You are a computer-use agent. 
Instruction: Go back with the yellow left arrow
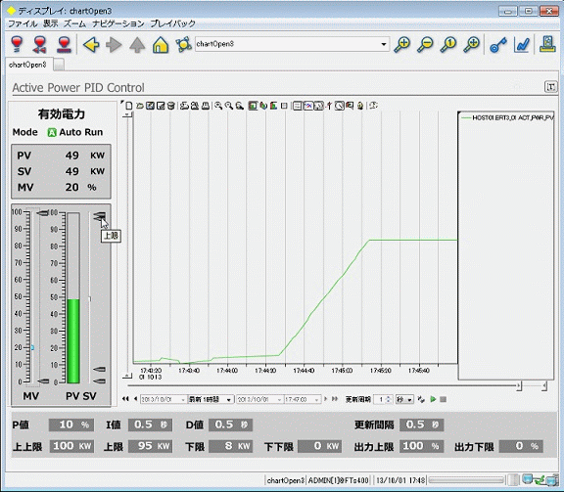(x=91, y=45)
